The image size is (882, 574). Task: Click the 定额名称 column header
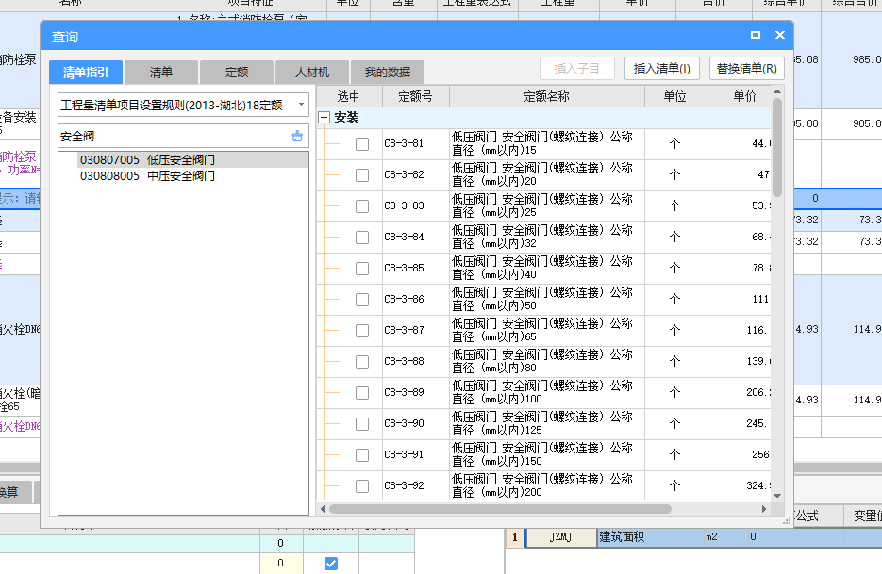(x=547, y=97)
